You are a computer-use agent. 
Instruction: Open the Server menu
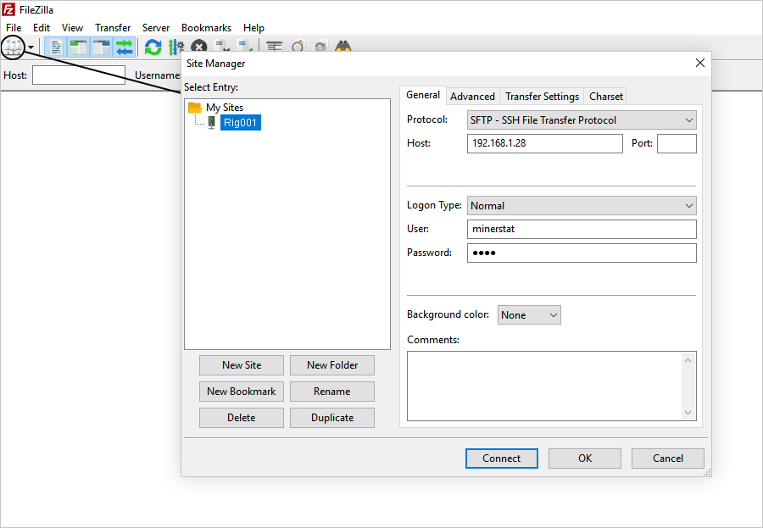[x=156, y=28]
